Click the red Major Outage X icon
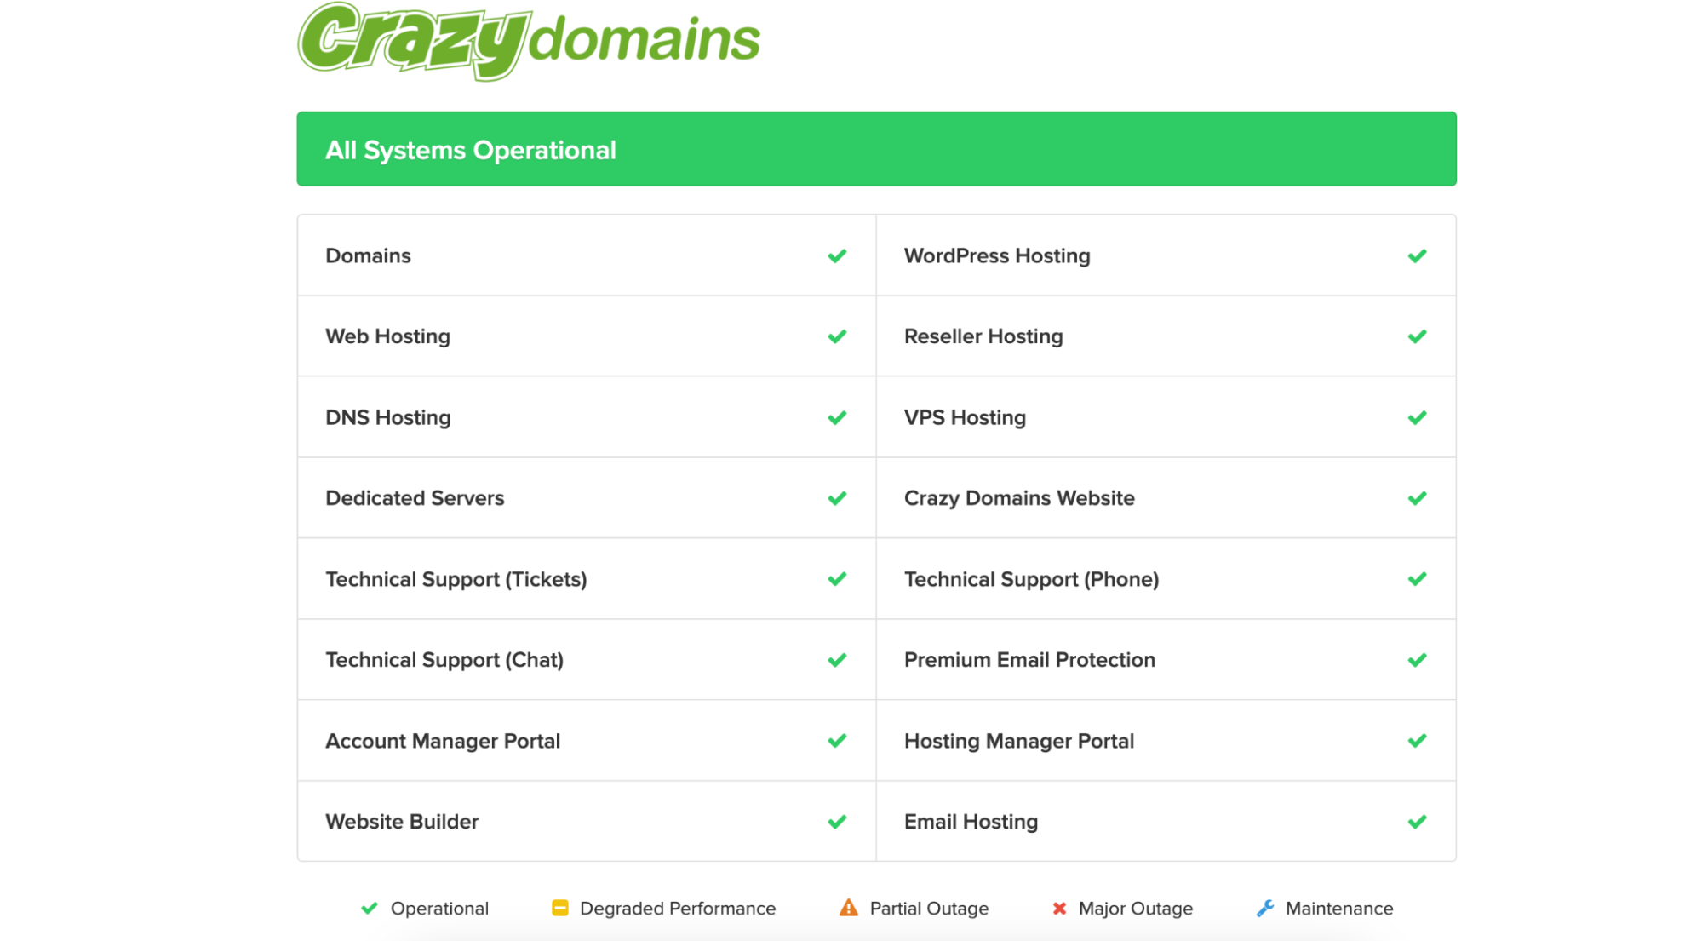 (1059, 909)
